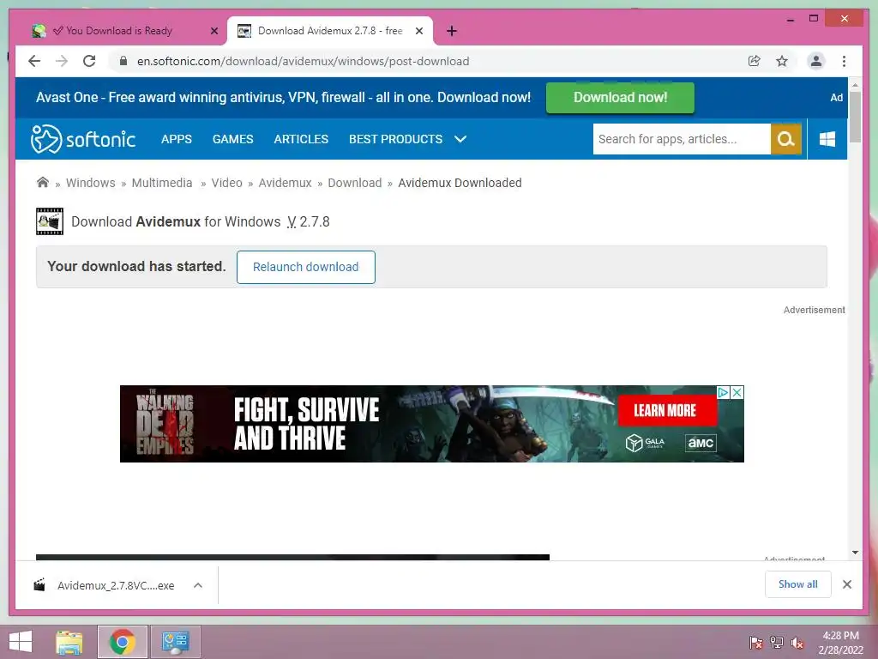
Task: Expand the chevron next to BEST PRODUCTS
Action: 460,139
